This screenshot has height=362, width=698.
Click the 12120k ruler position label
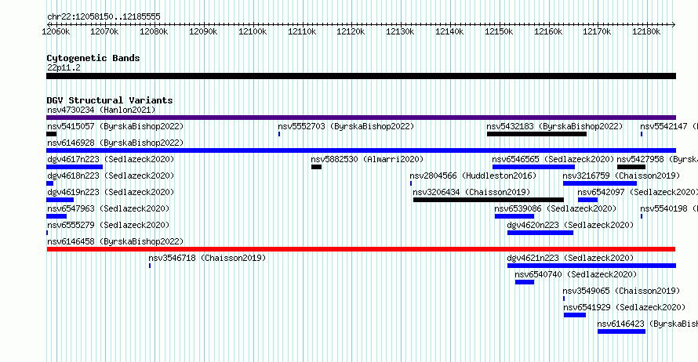[x=351, y=31]
